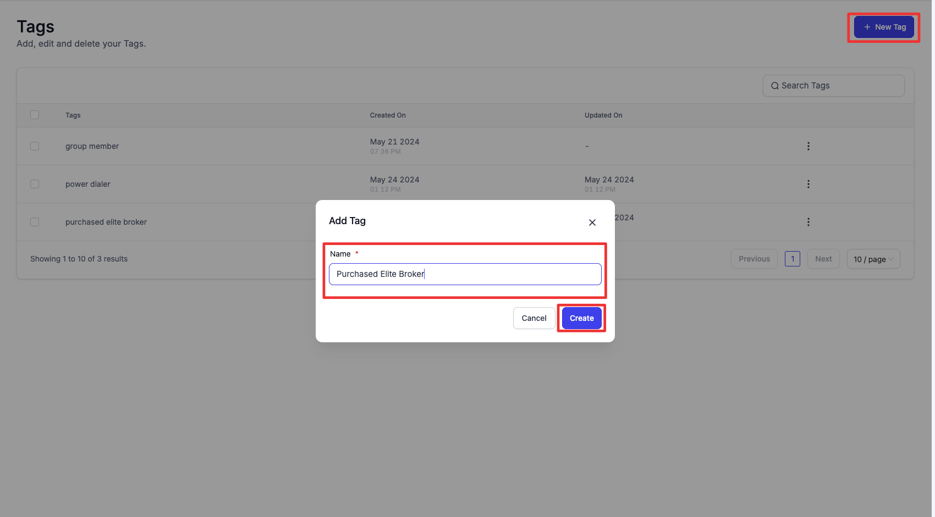Open options menu for purchased elite broker
The image size is (935, 517).
(x=808, y=222)
